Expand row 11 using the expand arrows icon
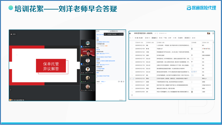Screen dimensions: 222x125 (133, 79)
